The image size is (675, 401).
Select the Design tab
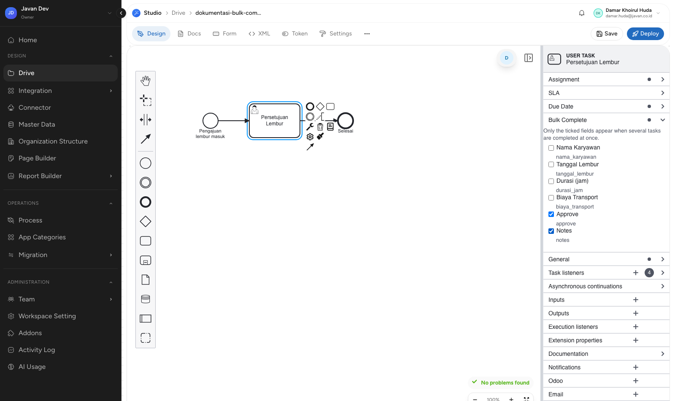pyautogui.click(x=151, y=34)
